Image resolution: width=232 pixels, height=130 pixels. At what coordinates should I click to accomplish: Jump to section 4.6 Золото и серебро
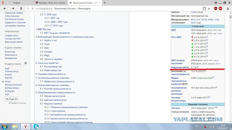pyautogui.click(x=51, y=59)
